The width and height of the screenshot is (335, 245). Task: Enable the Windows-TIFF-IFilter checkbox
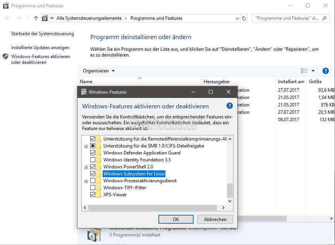tap(93, 188)
